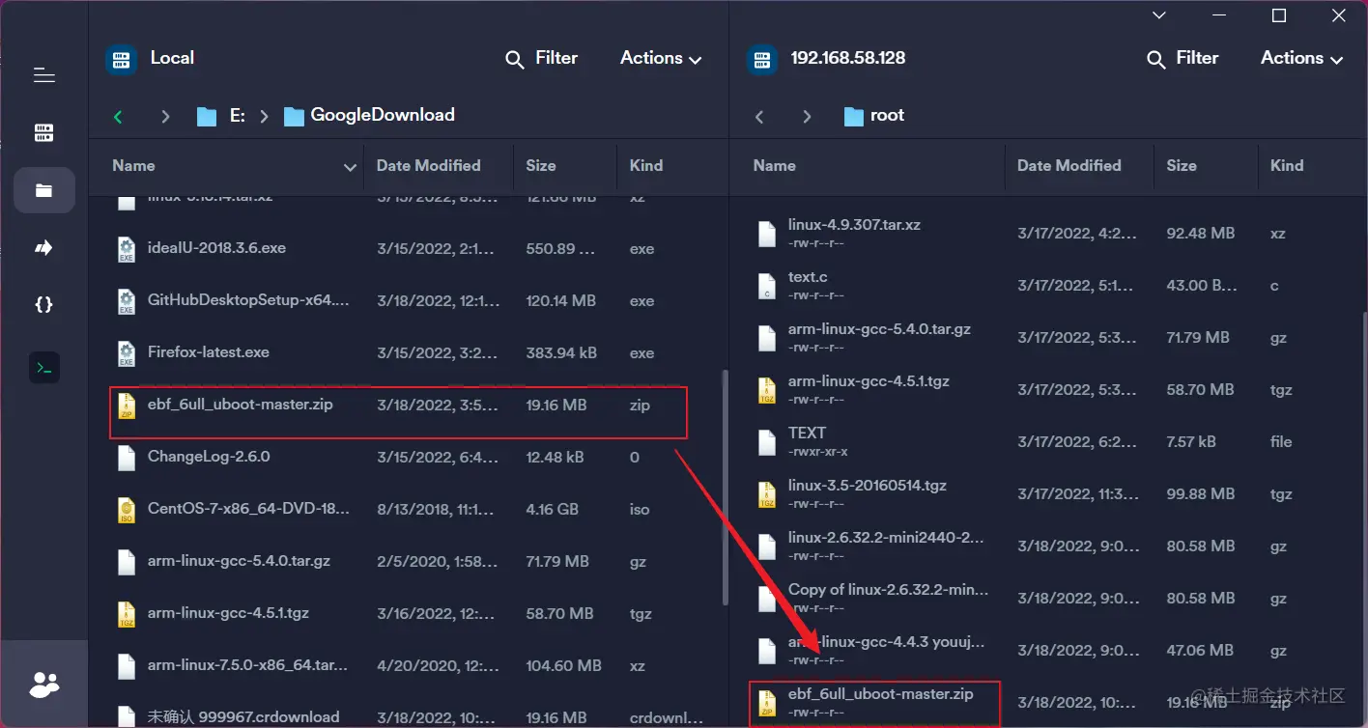Open the terminal icon in the sidebar
Viewport: 1368px width, 728px height.
(x=43, y=367)
